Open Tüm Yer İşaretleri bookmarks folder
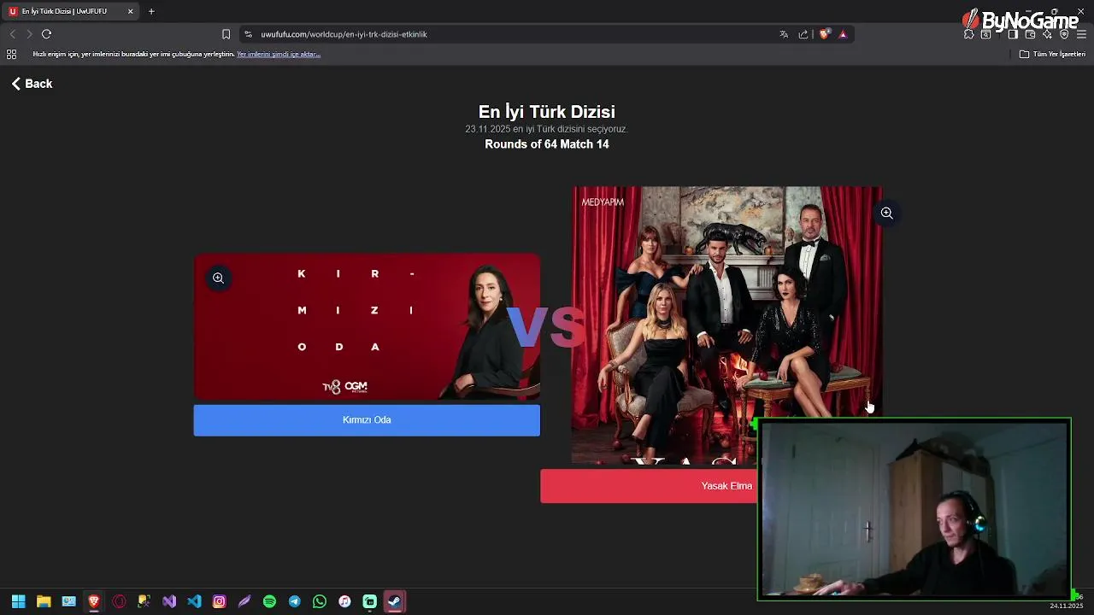 pyautogui.click(x=1052, y=54)
